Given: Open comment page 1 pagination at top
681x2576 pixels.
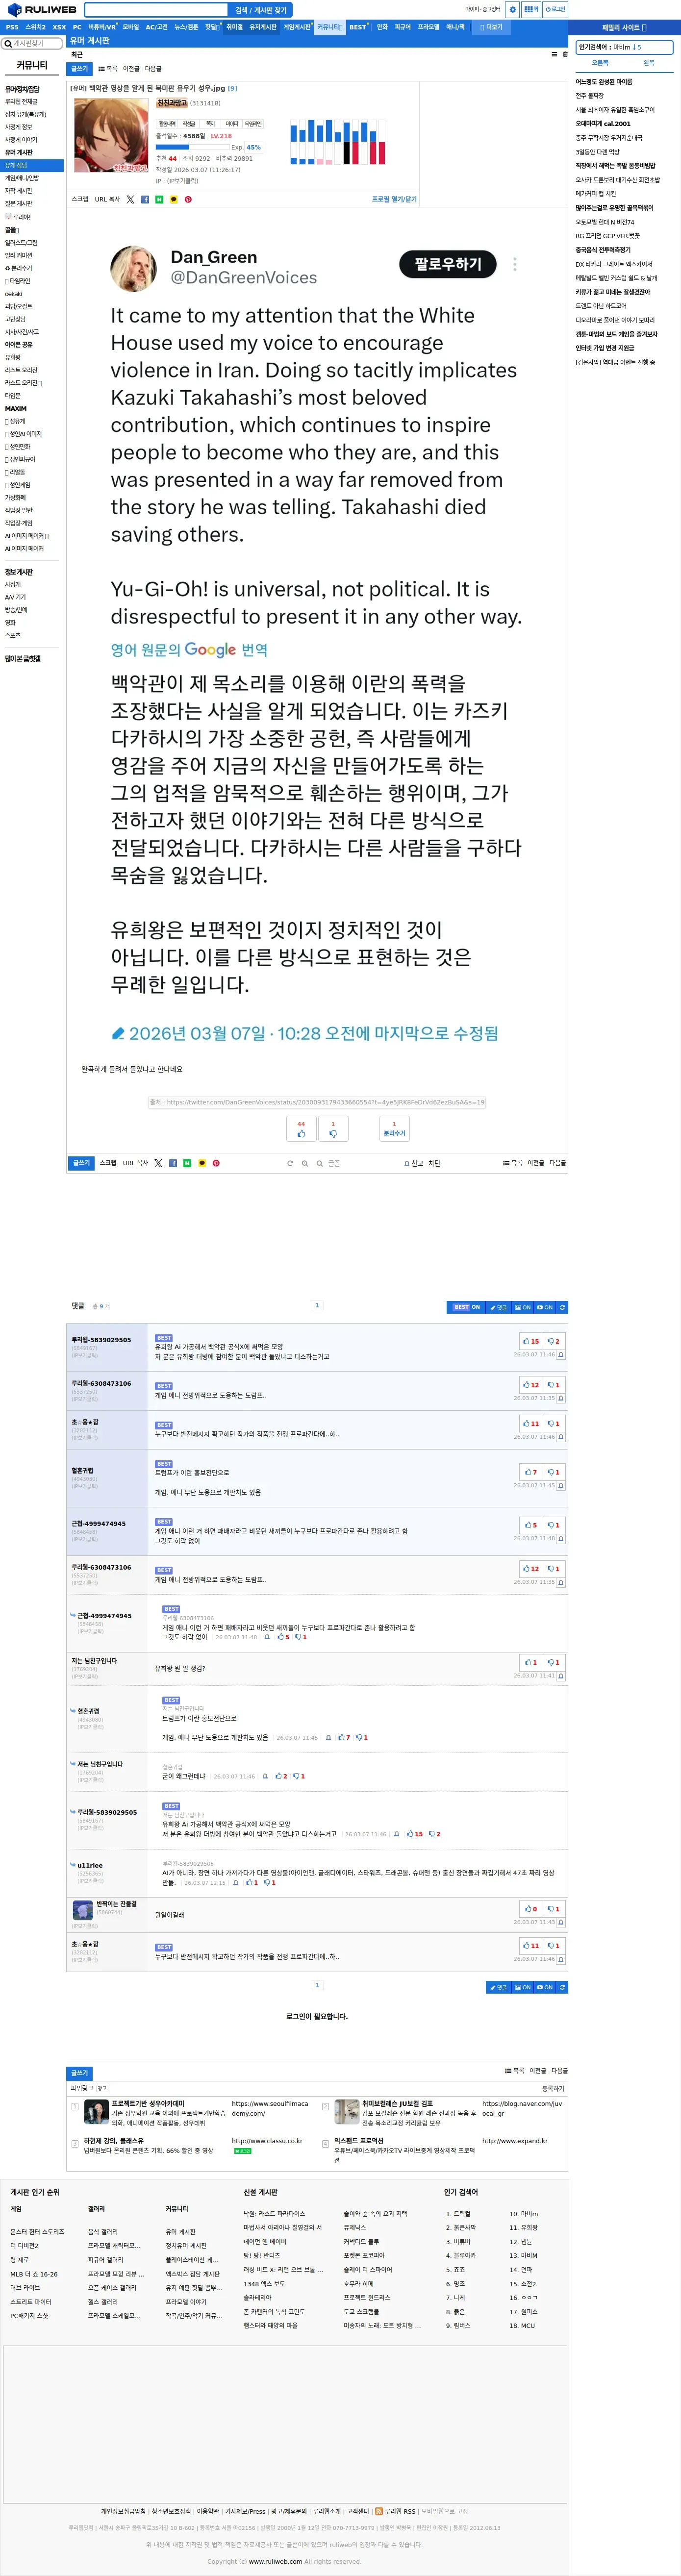Looking at the screenshot, I should tap(317, 1304).
